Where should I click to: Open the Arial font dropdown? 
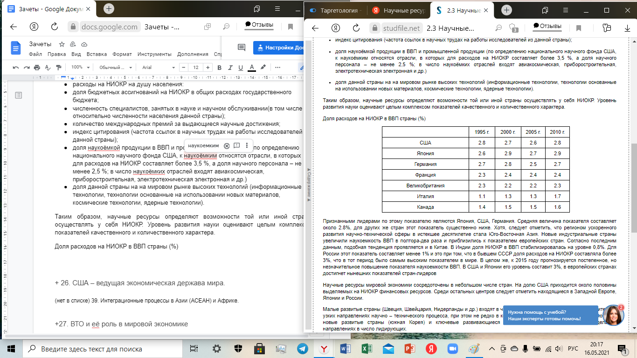tap(158, 67)
